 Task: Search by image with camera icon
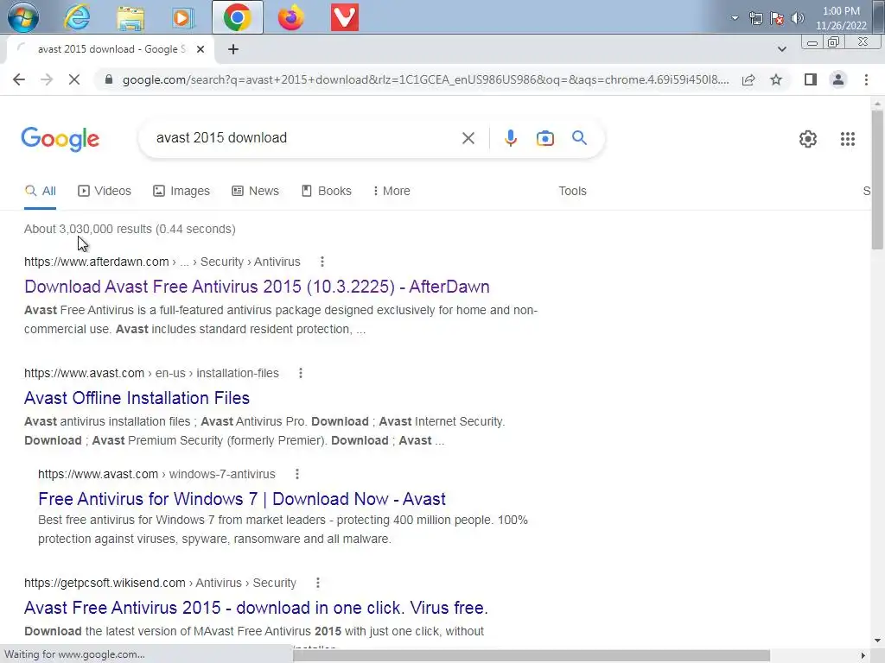544,138
